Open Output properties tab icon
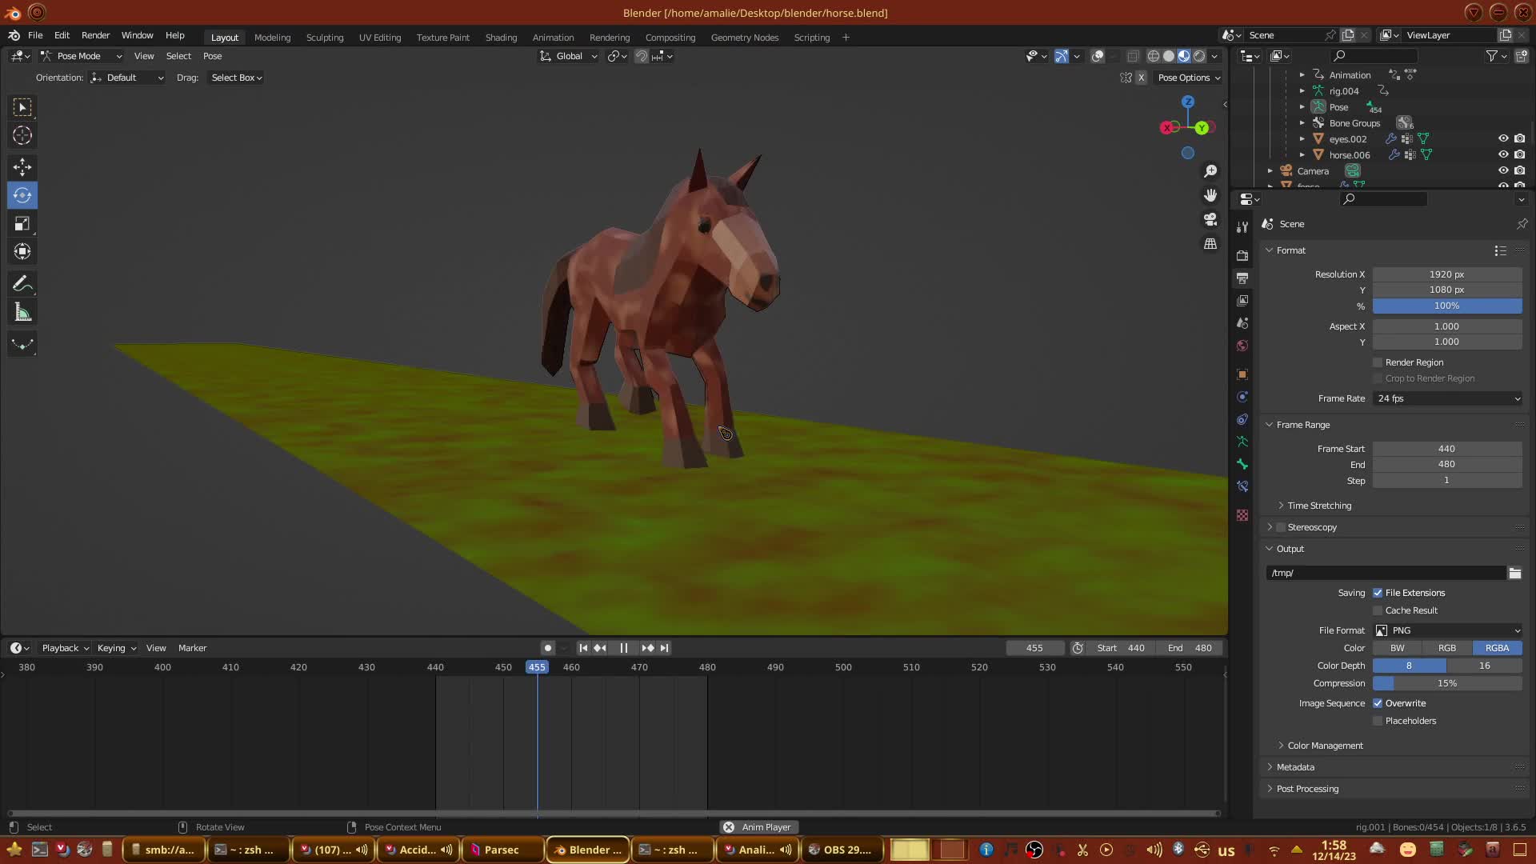This screenshot has height=864, width=1536. [1242, 278]
